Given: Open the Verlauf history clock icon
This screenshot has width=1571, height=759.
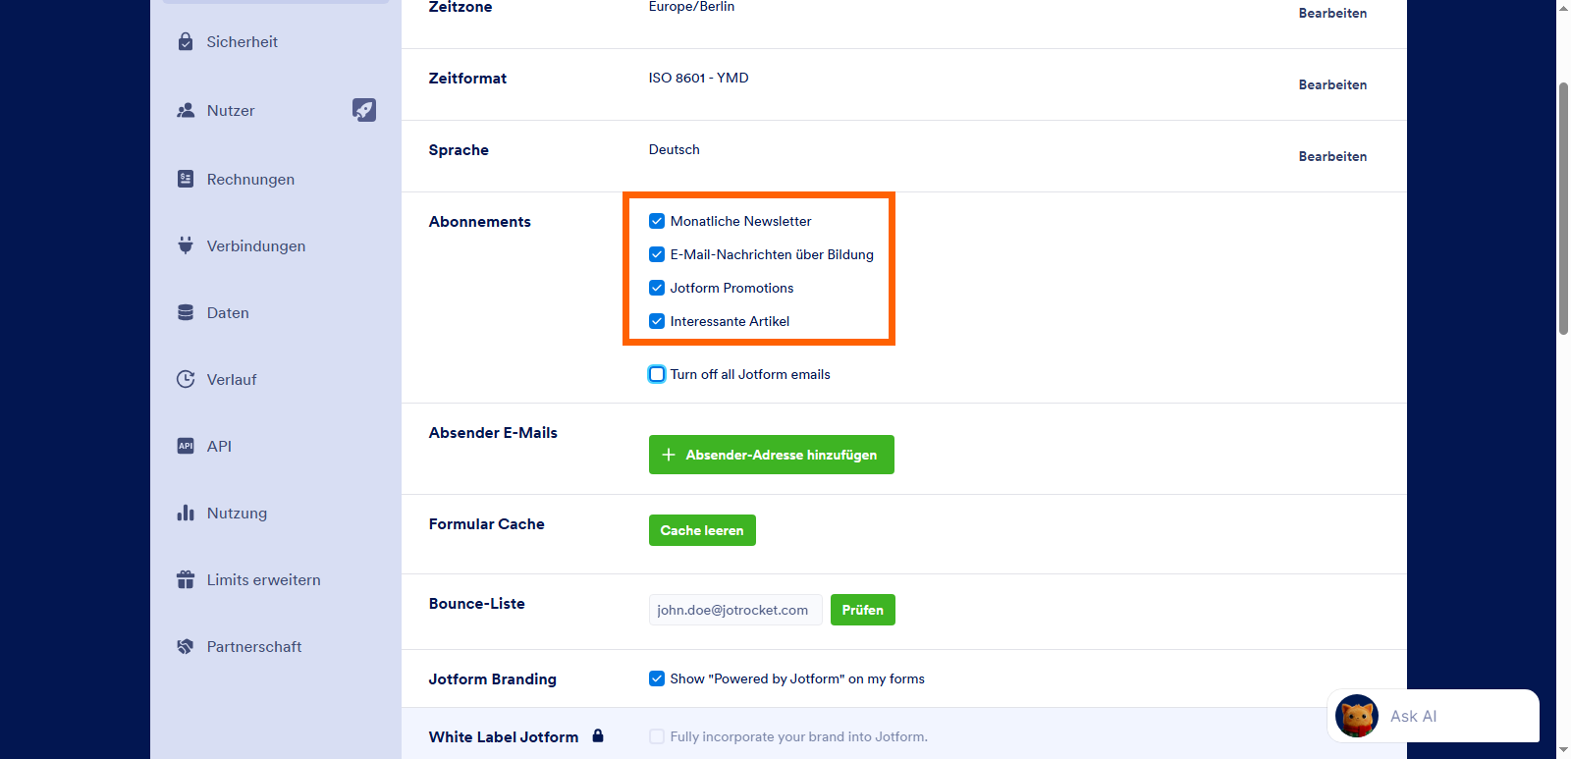Looking at the screenshot, I should click(186, 379).
